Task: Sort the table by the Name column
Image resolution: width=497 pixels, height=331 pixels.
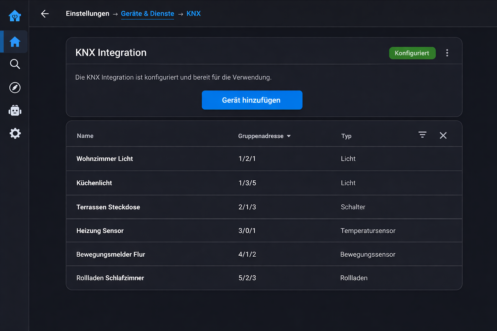Action: 85,136
